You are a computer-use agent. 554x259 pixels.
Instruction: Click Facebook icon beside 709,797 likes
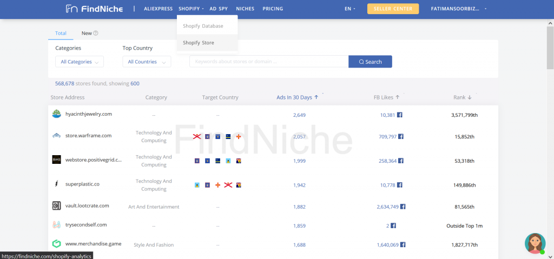pos(401,136)
